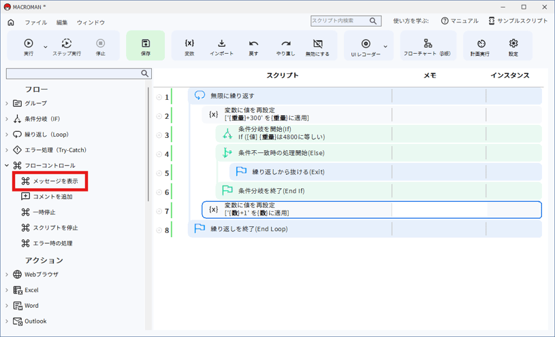Select コメントを追加 command
The height and width of the screenshot is (337, 555).
(47, 197)
